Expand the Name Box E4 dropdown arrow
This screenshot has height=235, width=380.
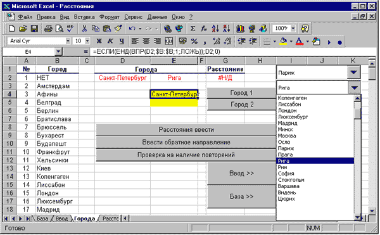[58, 51]
